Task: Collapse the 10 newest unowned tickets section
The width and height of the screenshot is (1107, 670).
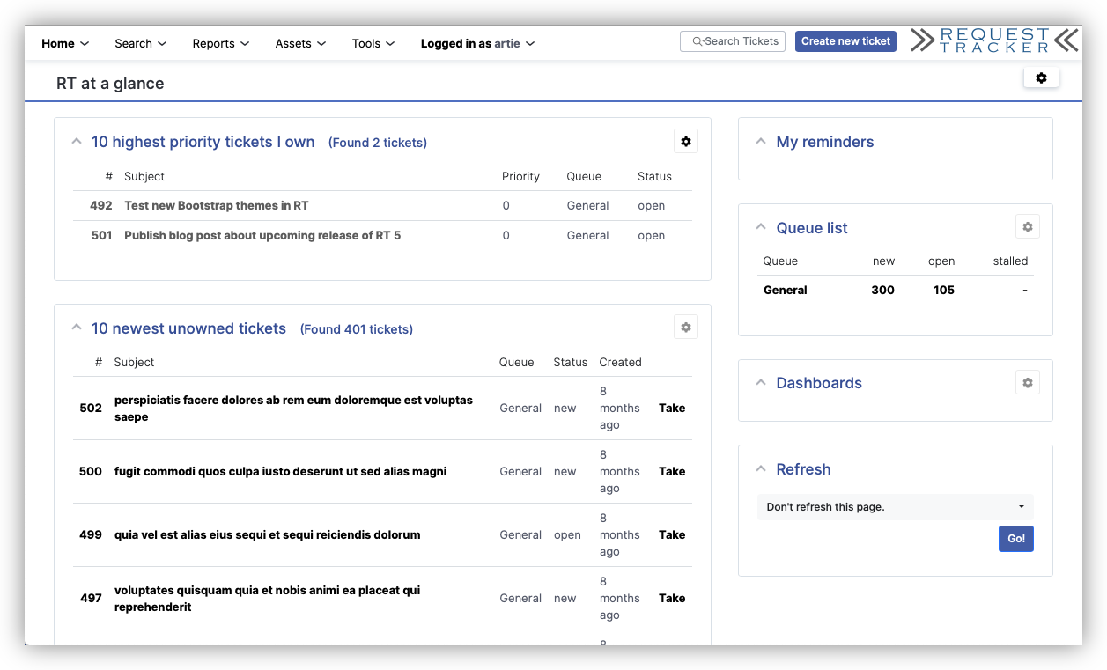Action: click(x=77, y=326)
